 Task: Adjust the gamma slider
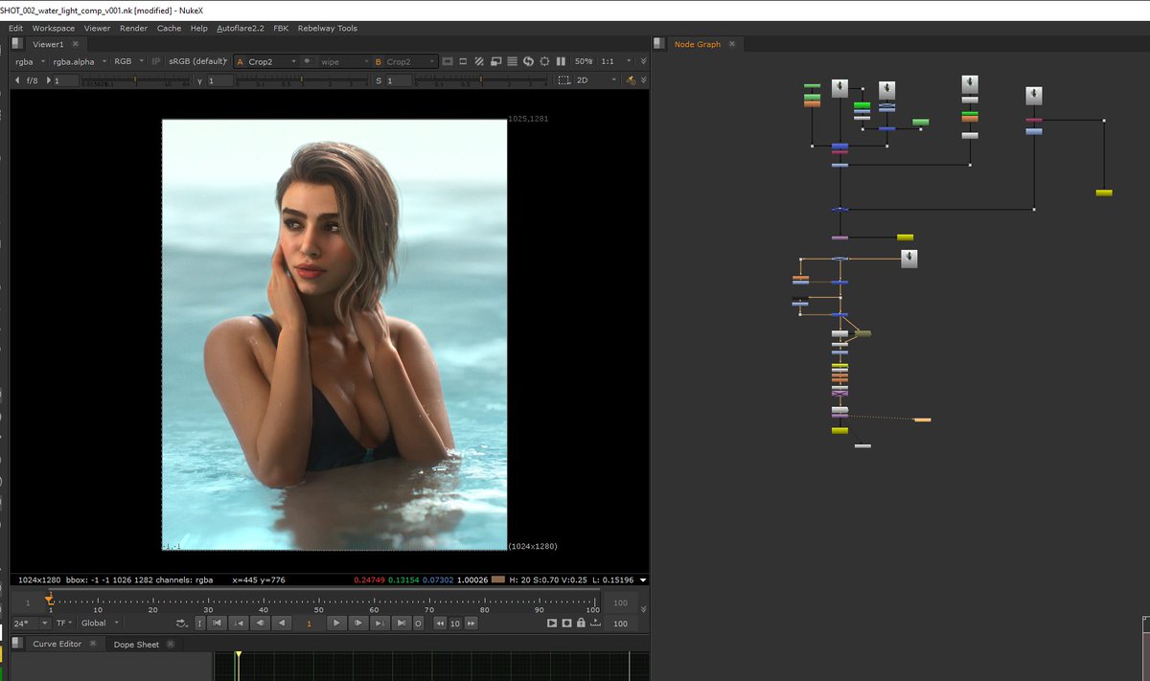click(x=302, y=81)
